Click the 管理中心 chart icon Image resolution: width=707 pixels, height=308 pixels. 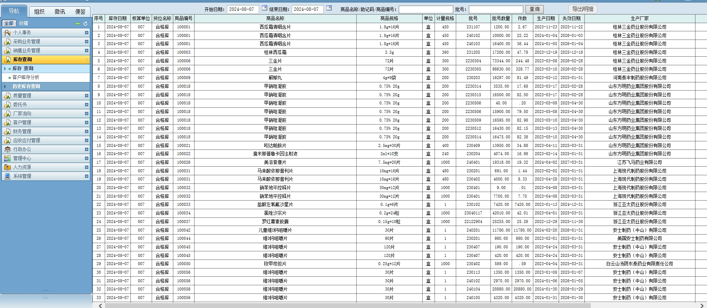pos(7,158)
